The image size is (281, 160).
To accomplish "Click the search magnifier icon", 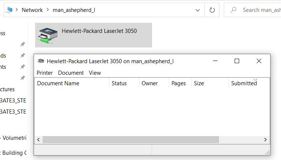I will 234,10.
